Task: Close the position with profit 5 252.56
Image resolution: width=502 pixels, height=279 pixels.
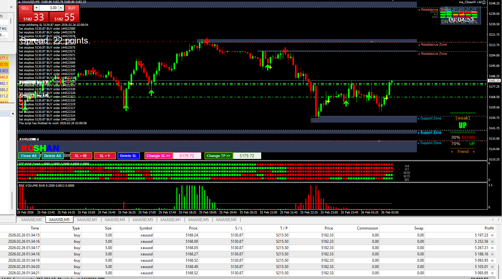Action: click(x=492, y=241)
